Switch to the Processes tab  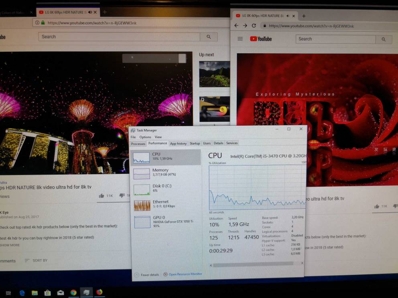[x=138, y=144]
